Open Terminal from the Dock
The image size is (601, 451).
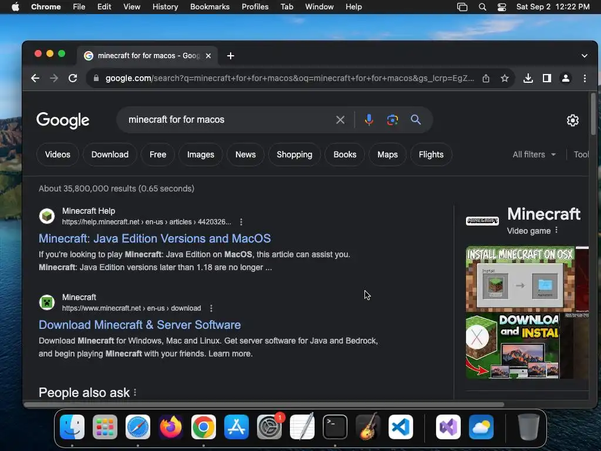[335, 427]
